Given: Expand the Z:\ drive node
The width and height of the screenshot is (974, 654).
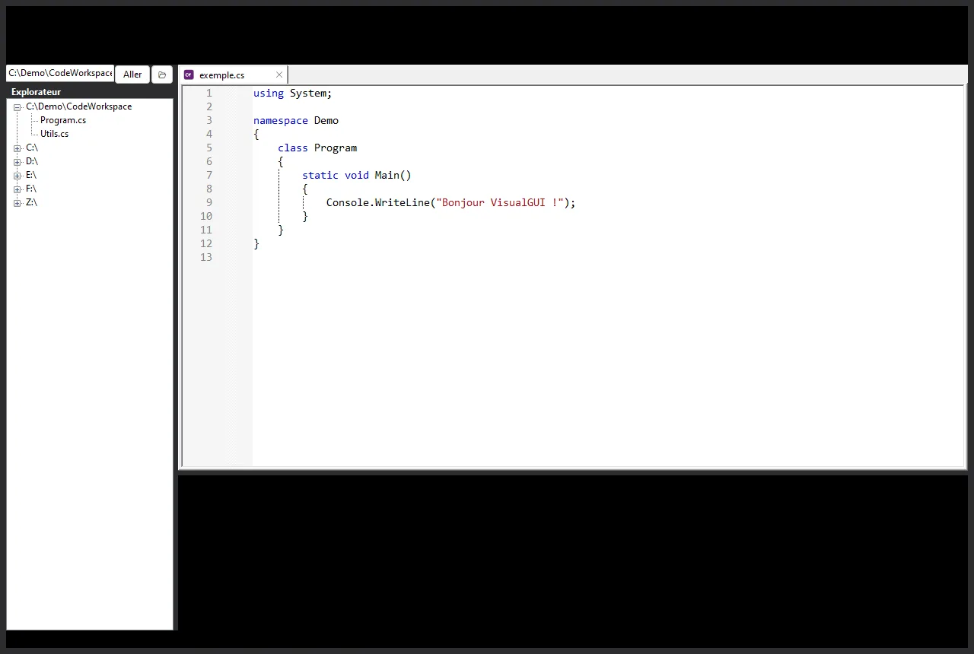Looking at the screenshot, I should click(17, 203).
